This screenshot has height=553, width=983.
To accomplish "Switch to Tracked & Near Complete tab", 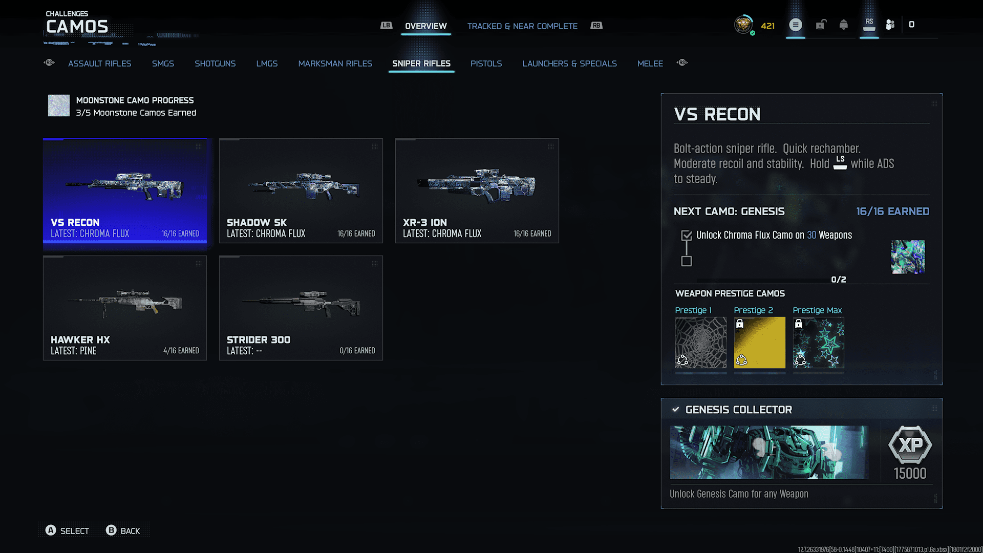I will coord(522,26).
